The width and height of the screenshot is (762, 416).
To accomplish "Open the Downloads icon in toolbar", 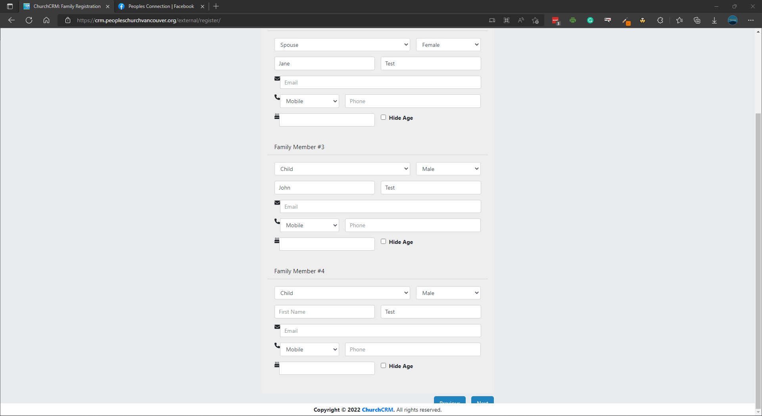I will point(714,20).
